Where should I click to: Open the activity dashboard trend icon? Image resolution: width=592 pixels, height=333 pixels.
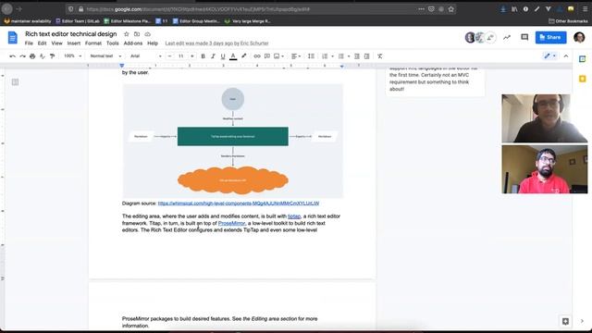coord(507,37)
